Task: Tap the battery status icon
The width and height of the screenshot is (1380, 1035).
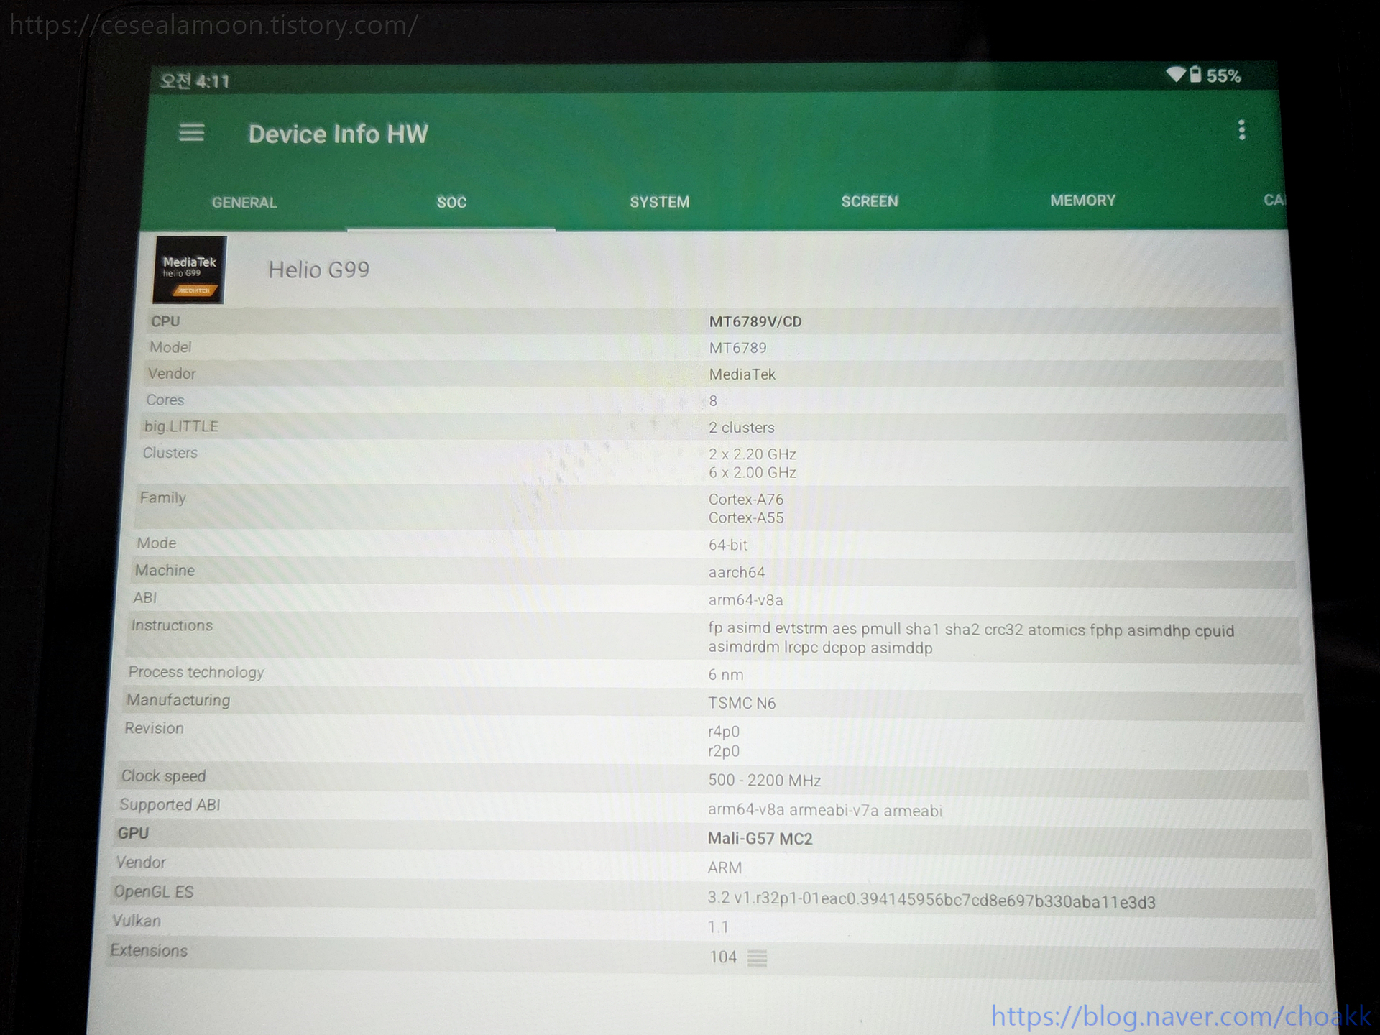Action: (x=1195, y=75)
